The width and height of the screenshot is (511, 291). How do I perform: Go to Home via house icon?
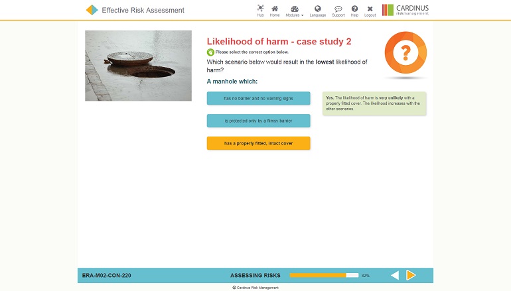click(275, 11)
